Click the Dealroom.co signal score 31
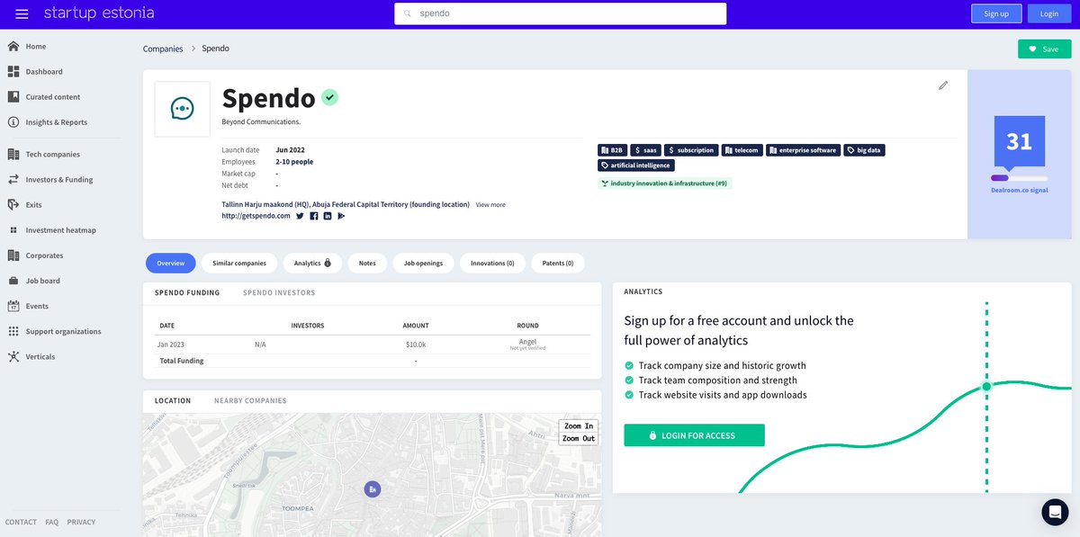The image size is (1080, 537). (x=1019, y=141)
